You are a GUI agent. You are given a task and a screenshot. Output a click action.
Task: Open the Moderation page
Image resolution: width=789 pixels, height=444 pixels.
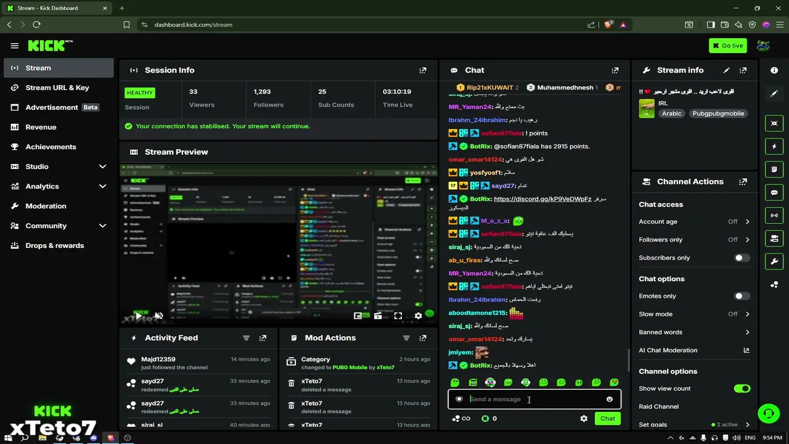(59, 206)
